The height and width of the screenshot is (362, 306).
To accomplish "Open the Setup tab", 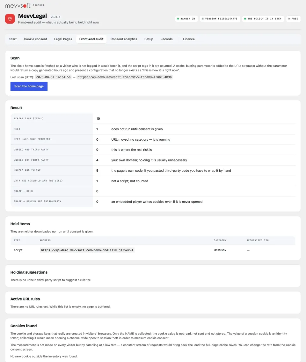I will point(149,39).
